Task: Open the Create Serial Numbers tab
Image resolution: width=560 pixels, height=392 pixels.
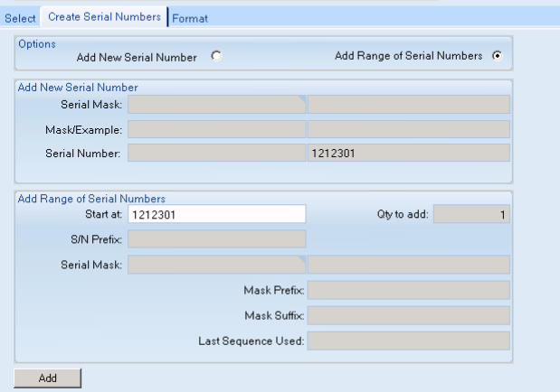Action: [x=104, y=17]
